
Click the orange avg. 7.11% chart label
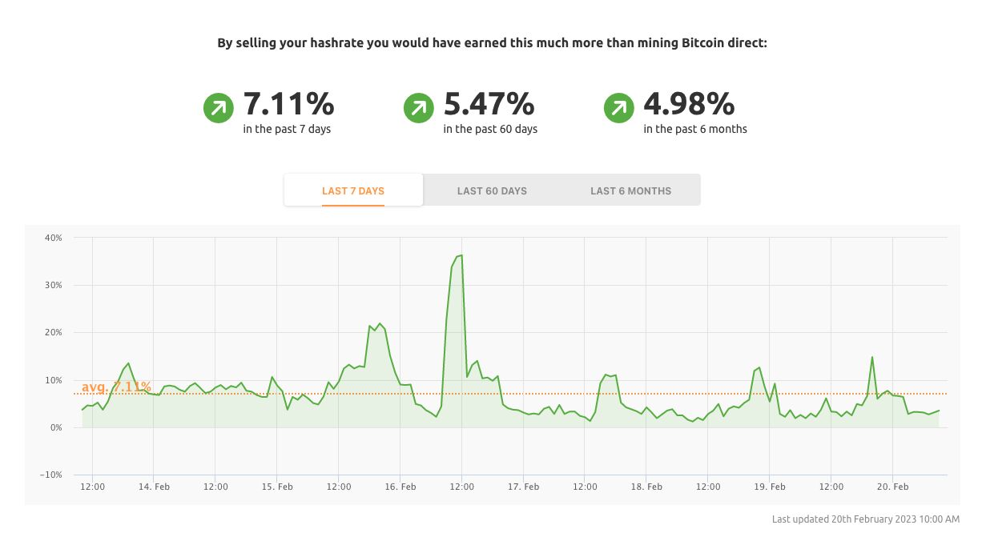click(x=116, y=387)
